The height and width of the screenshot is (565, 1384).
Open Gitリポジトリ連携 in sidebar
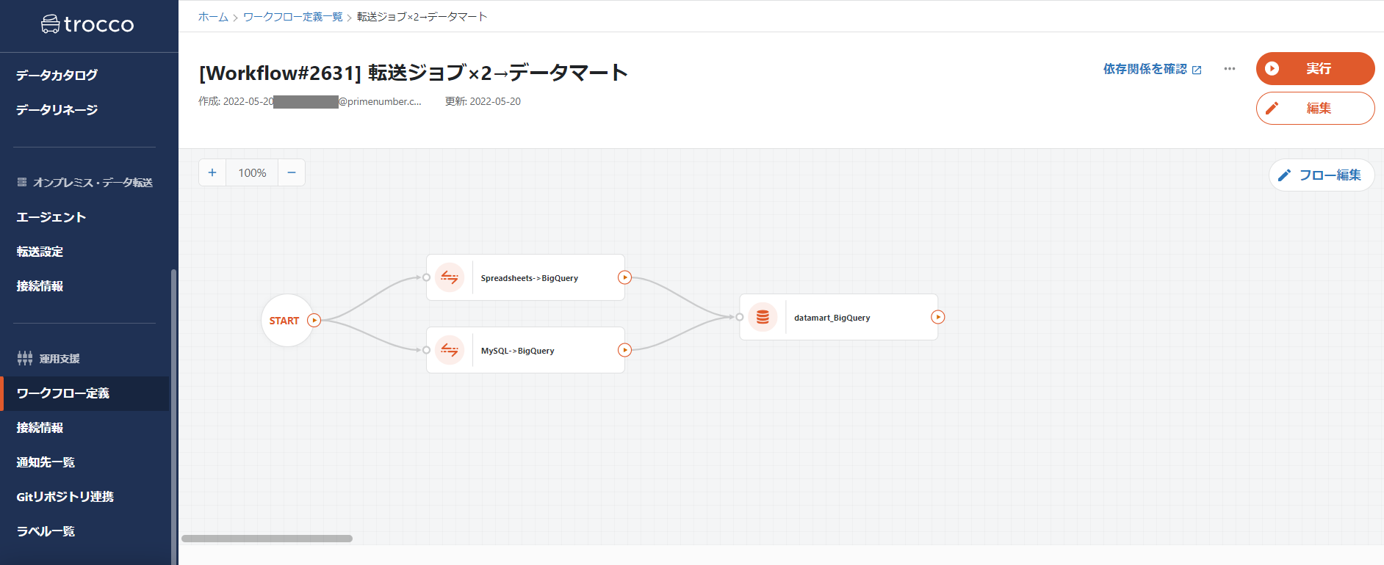pos(65,497)
